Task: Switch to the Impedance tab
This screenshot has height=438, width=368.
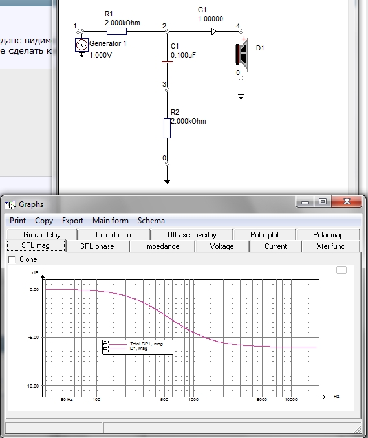Action: 162,246
